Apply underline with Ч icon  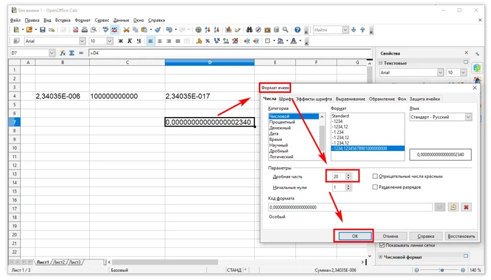click(139, 41)
